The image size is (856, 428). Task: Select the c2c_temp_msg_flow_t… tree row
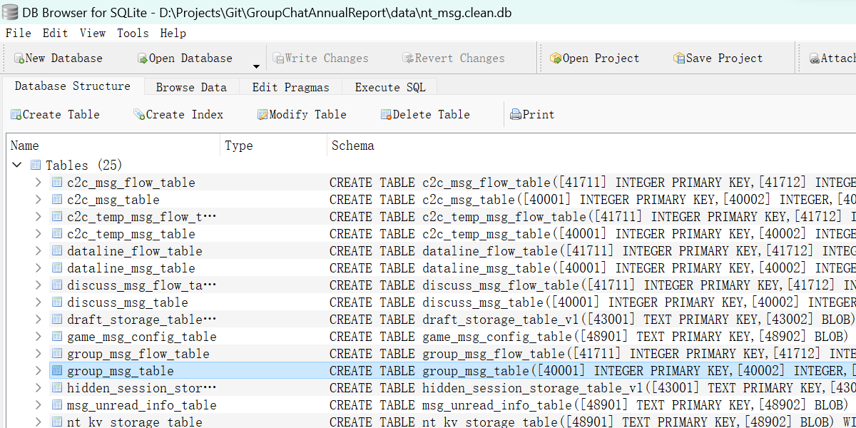click(x=141, y=217)
